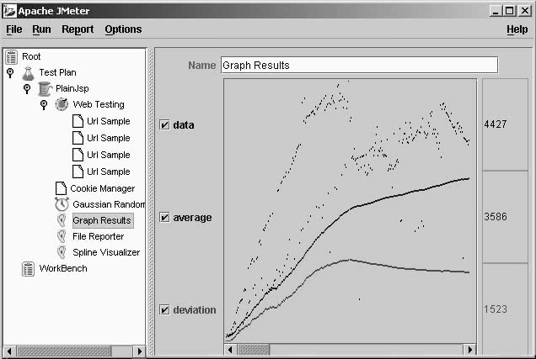Collapse the Web Testing tree node
The width and height of the screenshot is (536, 359).
[44, 104]
